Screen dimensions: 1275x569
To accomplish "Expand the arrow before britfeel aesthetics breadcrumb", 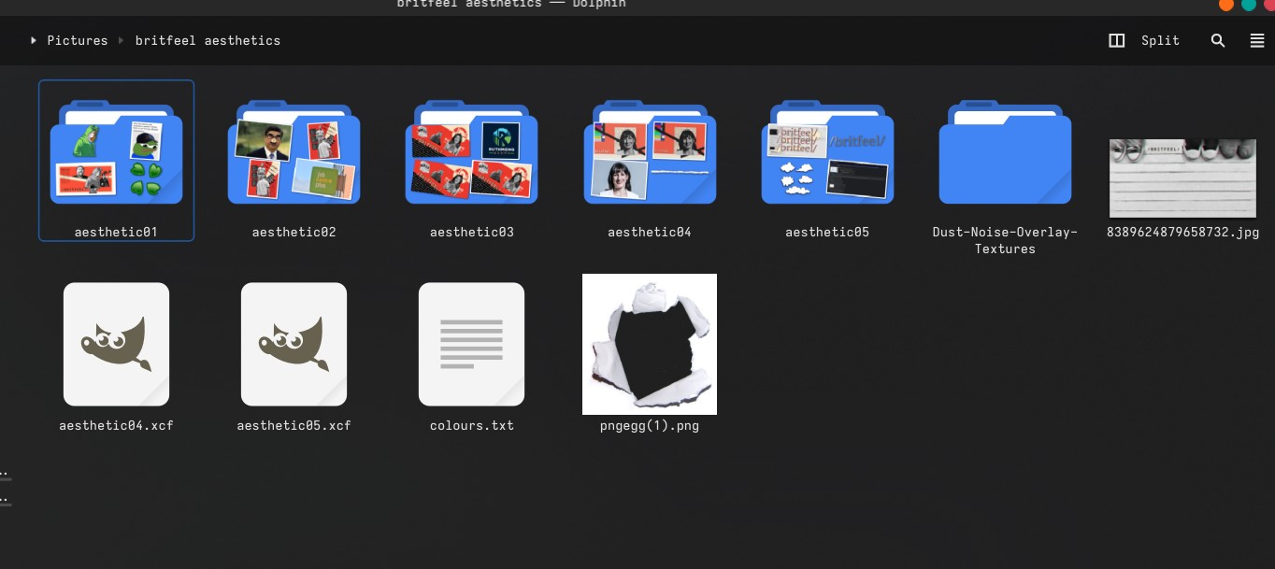I will (x=122, y=40).
